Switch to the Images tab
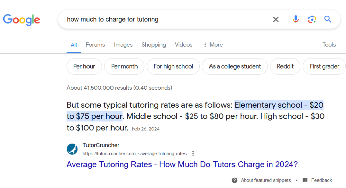This screenshot has height=188, width=346. click(123, 45)
